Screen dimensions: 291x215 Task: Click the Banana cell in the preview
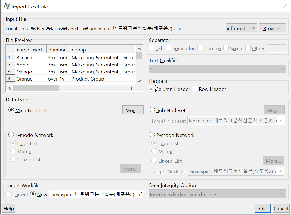pyautogui.click(x=31, y=57)
